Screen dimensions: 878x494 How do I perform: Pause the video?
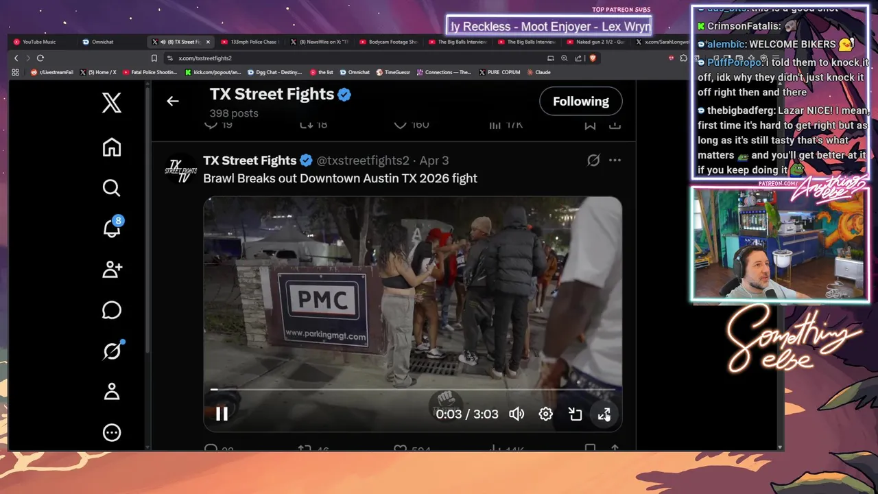click(222, 414)
